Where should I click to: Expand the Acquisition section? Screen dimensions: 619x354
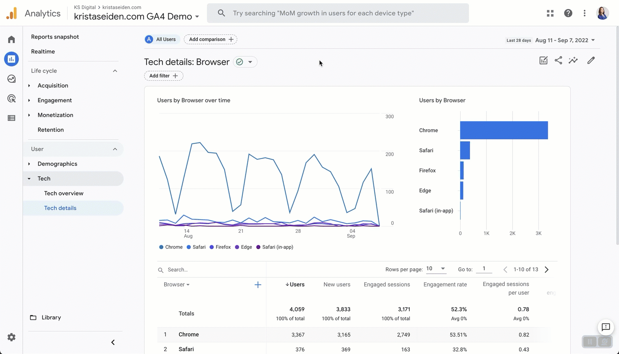tap(53, 86)
